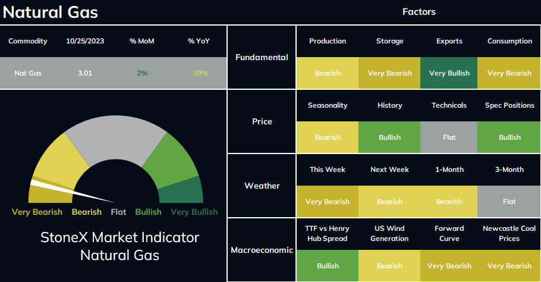This screenshot has width=541, height=282.
Task: Click the Nat Gas price 3.01
Action: click(x=85, y=73)
